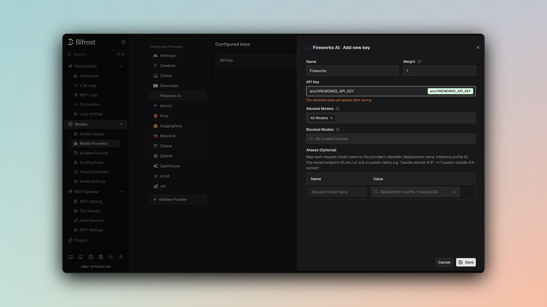The height and width of the screenshot is (307, 547).
Task: Click the Cohere provider icon
Action: pyautogui.click(x=155, y=76)
